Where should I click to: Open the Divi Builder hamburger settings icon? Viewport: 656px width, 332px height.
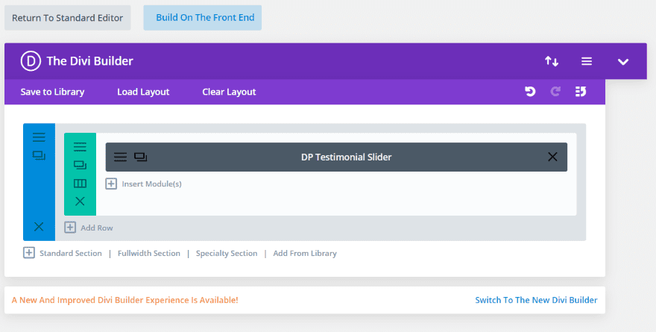[x=587, y=61]
